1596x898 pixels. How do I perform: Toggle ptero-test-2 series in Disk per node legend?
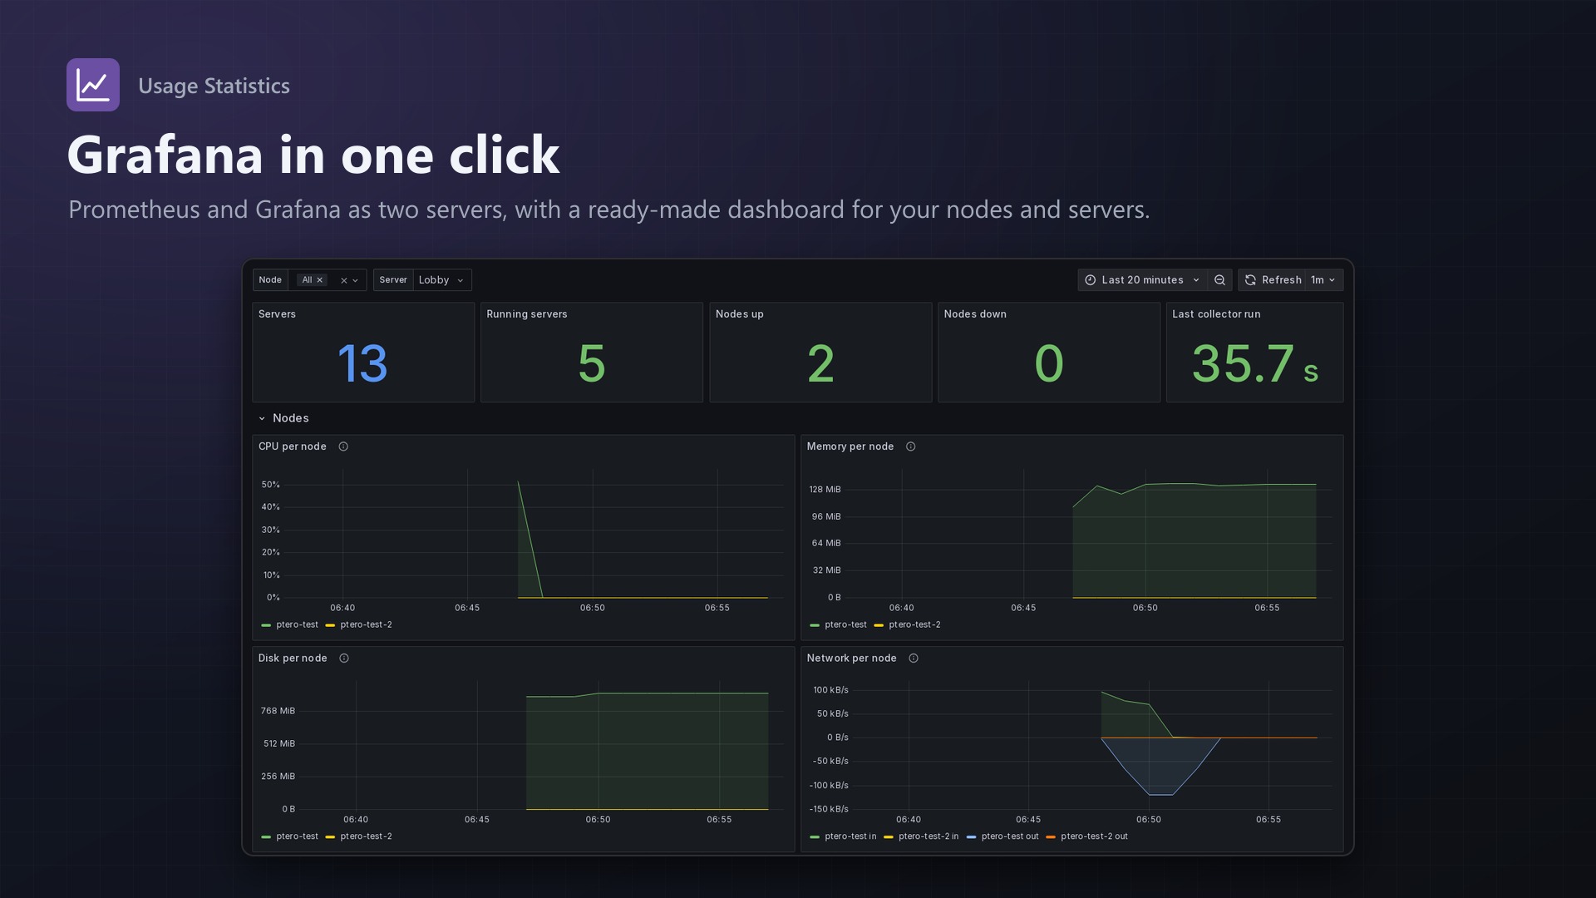pos(366,836)
